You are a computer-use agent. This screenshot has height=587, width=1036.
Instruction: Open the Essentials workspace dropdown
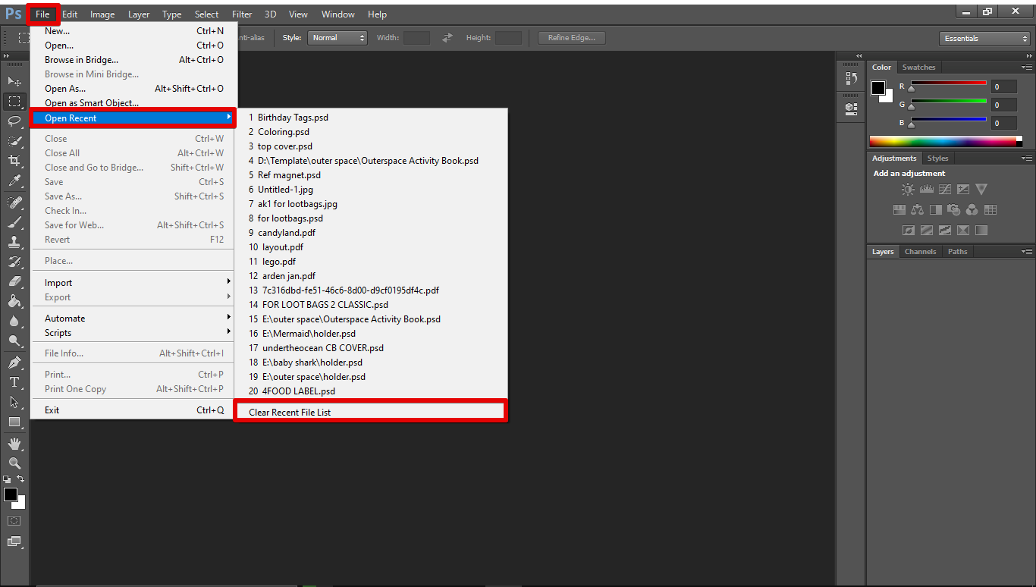pyautogui.click(x=984, y=39)
